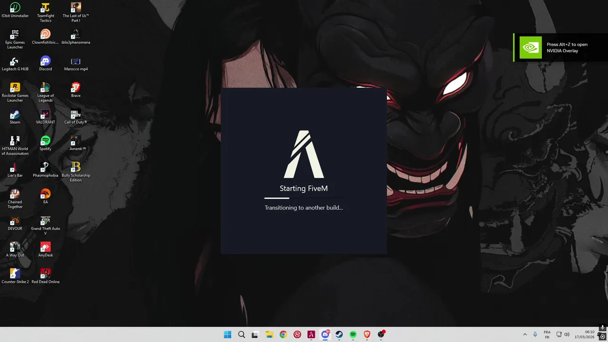This screenshot has width=608, height=342.
Task: Open Epic Games Launcher shortcut
Action: pyautogui.click(x=15, y=39)
